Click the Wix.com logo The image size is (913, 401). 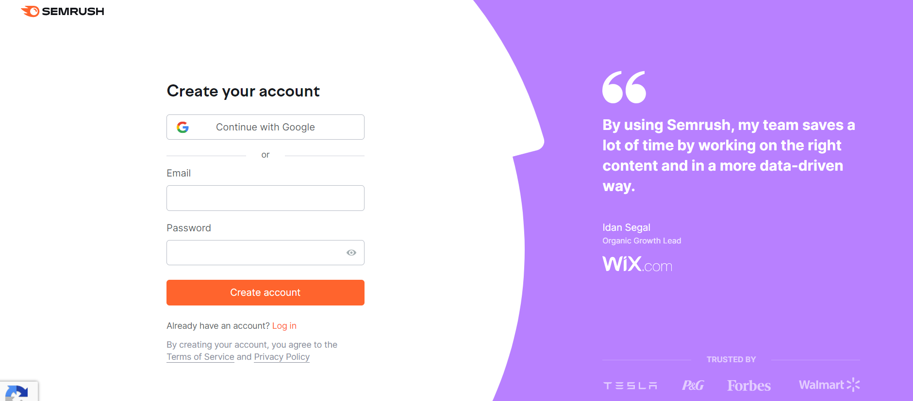(637, 264)
